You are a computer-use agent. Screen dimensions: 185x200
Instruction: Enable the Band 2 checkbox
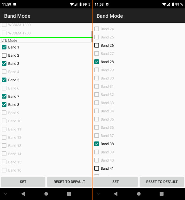coord(4,55)
